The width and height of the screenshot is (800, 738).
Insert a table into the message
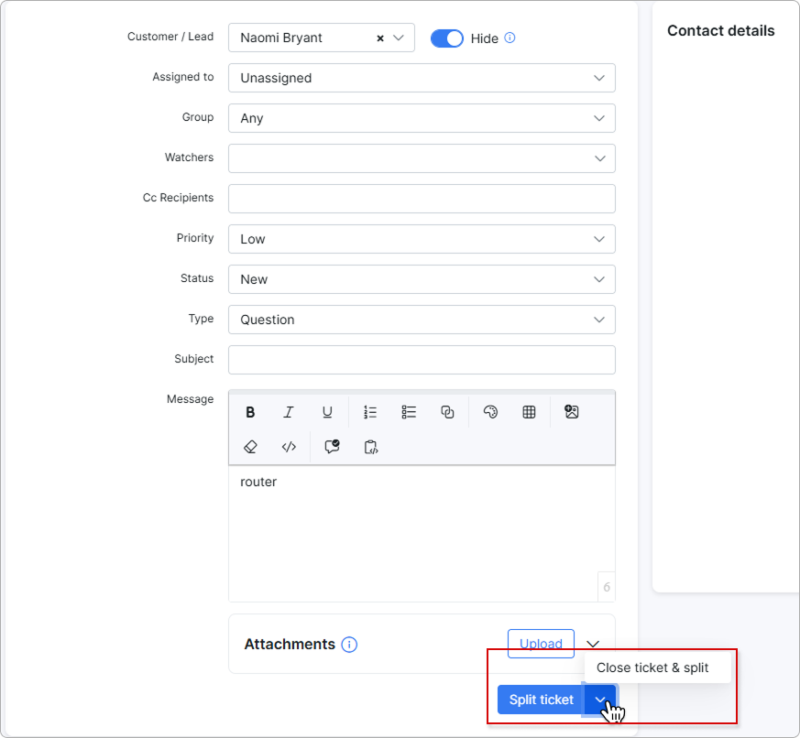(x=529, y=412)
